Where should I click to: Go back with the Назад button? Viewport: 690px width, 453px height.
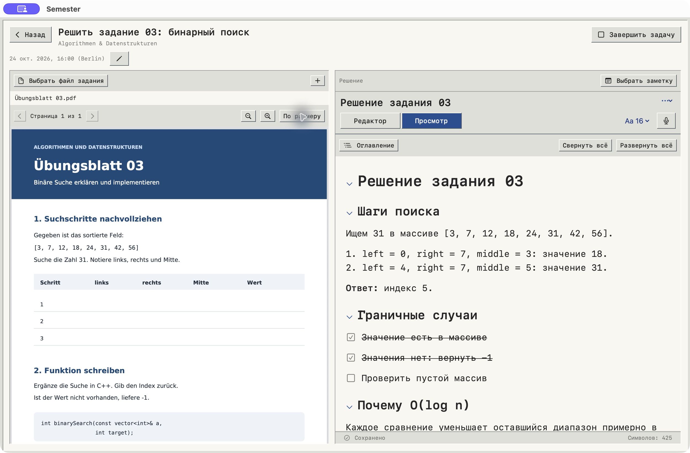pos(30,35)
